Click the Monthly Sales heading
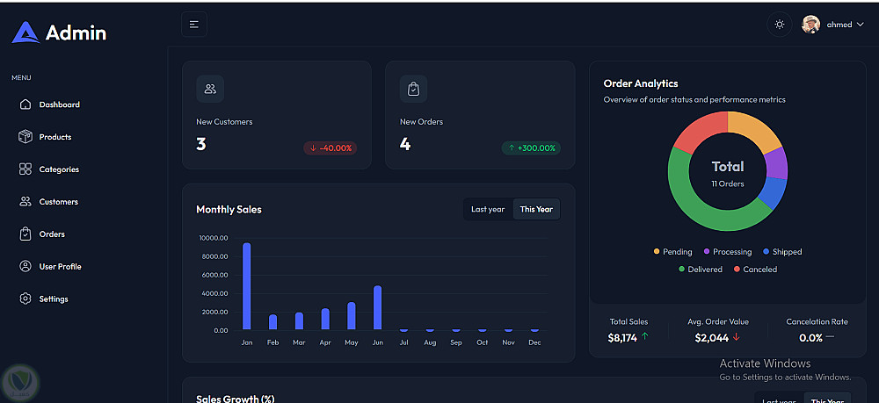Image resolution: width=879 pixels, height=403 pixels. pyautogui.click(x=229, y=209)
